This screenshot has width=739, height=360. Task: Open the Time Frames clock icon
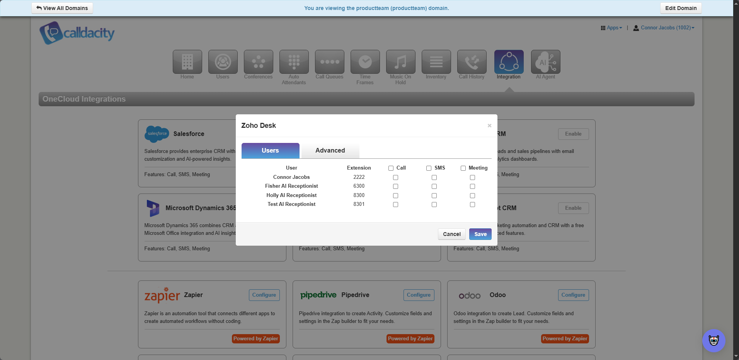point(365,62)
